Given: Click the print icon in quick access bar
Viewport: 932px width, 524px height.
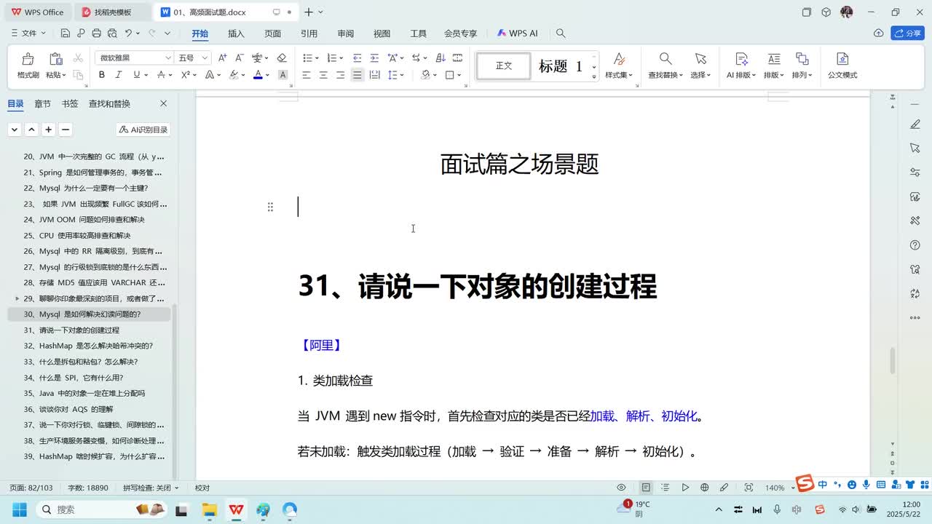Looking at the screenshot, I should [x=97, y=33].
